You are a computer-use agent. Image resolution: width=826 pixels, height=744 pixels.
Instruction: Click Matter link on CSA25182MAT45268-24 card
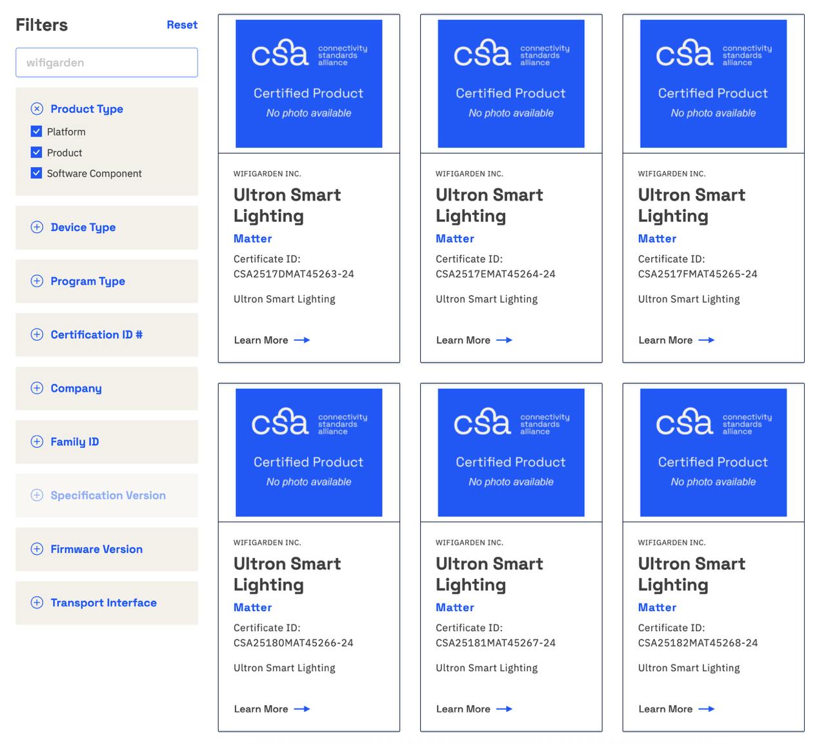coord(657,608)
